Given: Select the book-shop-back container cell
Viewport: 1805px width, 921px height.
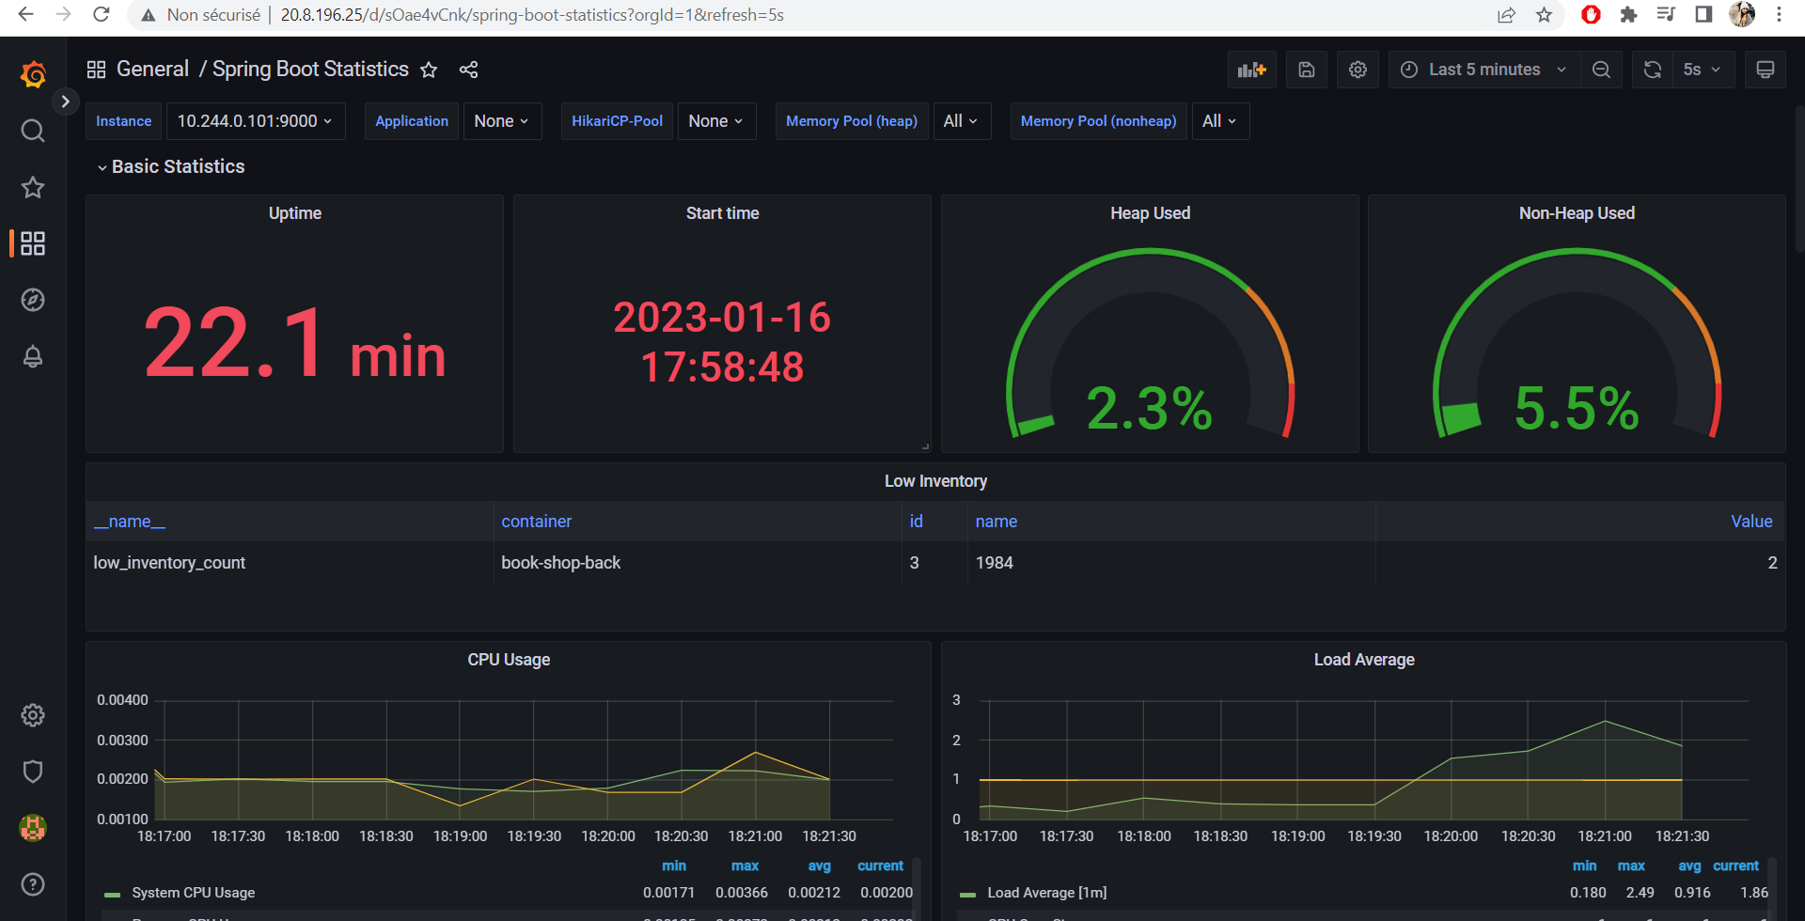Looking at the screenshot, I should pos(697,563).
